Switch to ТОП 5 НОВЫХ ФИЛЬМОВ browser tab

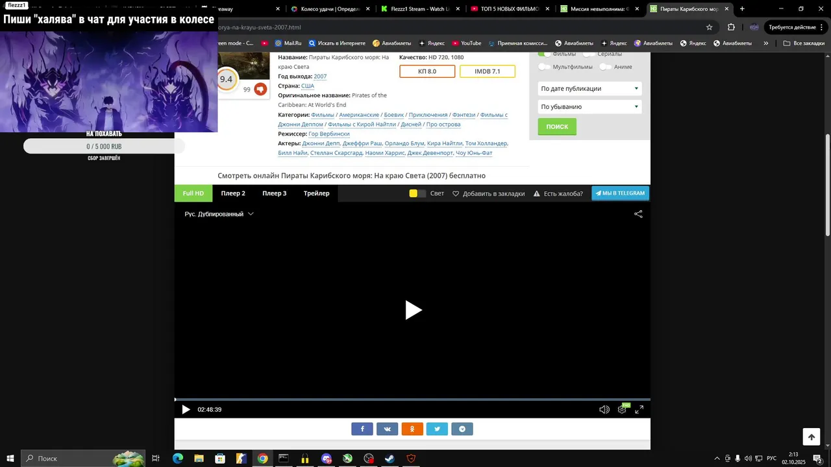[510, 9]
